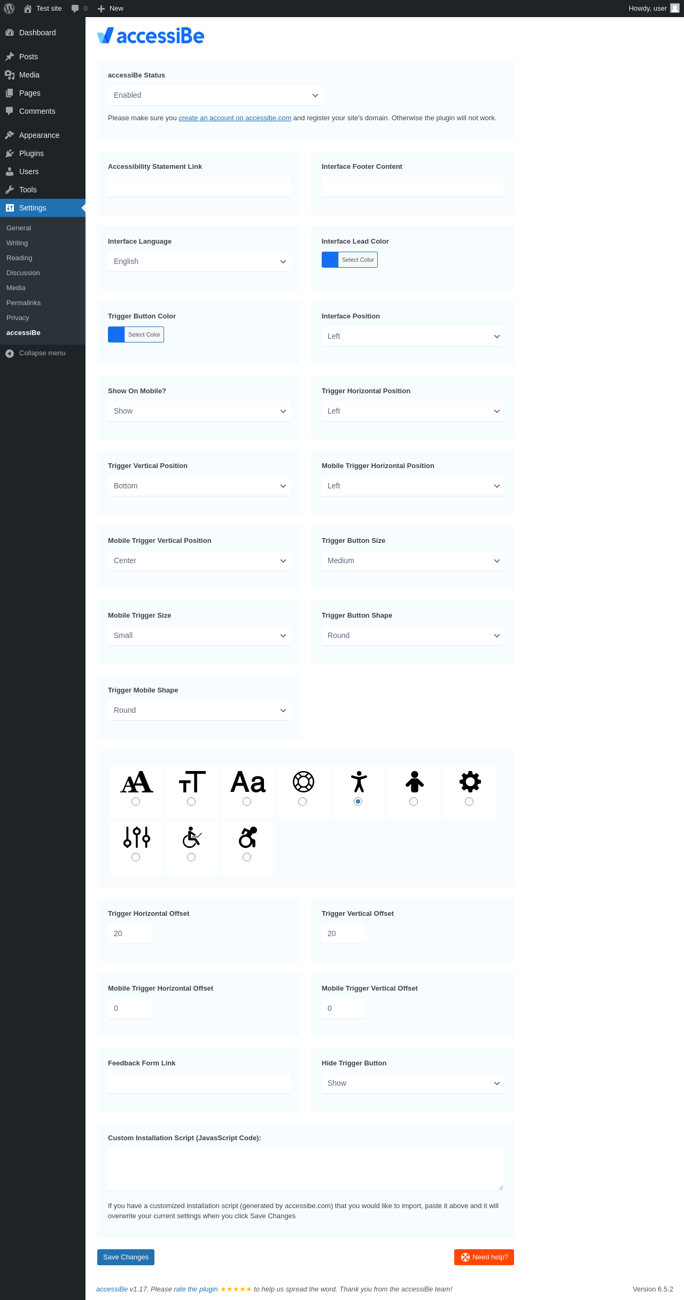Image resolution: width=684 pixels, height=1300 pixels.
Task: Click the five-star rating link in the footer
Action: coord(236,1289)
